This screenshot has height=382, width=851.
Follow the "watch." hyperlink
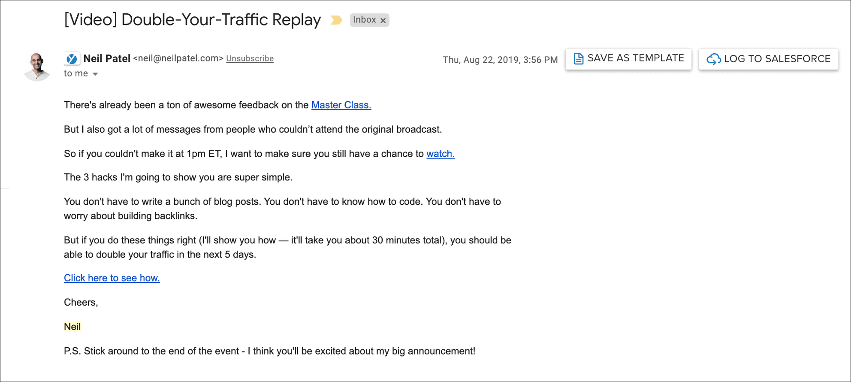(440, 154)
